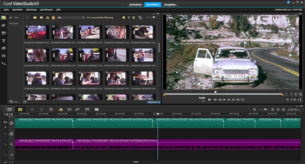The image size is (305, 164).
Task: Switch library to thumbnail view
Action: (134, 17)
